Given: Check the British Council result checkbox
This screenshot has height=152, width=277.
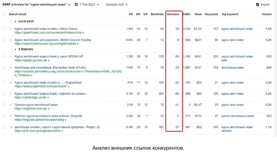Looking at the screenshot, I should (x=4, y=40).
